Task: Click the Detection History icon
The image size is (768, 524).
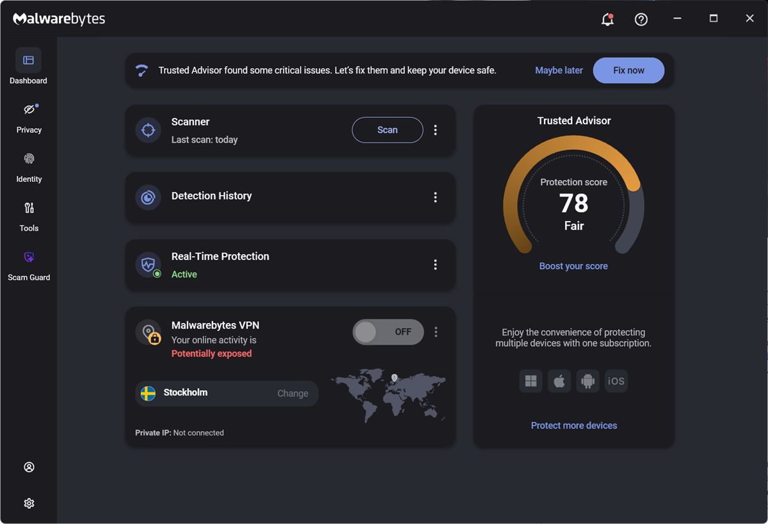Action: click(148, 197)
